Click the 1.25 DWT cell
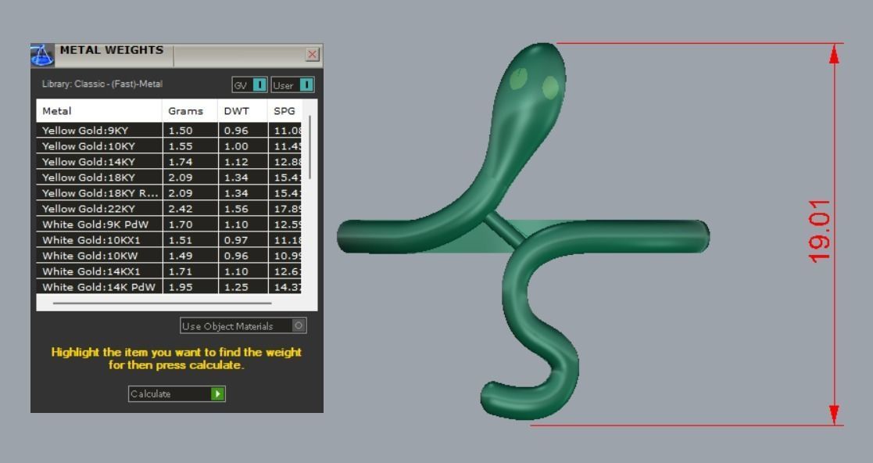This screenshot has width=873, height=463. [x=243, y=286]
